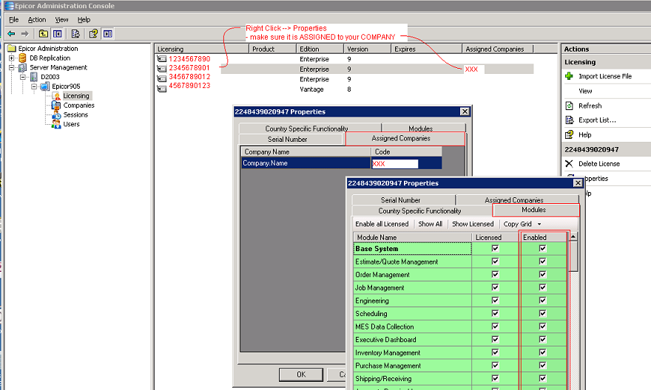Click Show Licensed button
Image resolution: width=651 pixels, height=390 pixels.
[473, 224]
